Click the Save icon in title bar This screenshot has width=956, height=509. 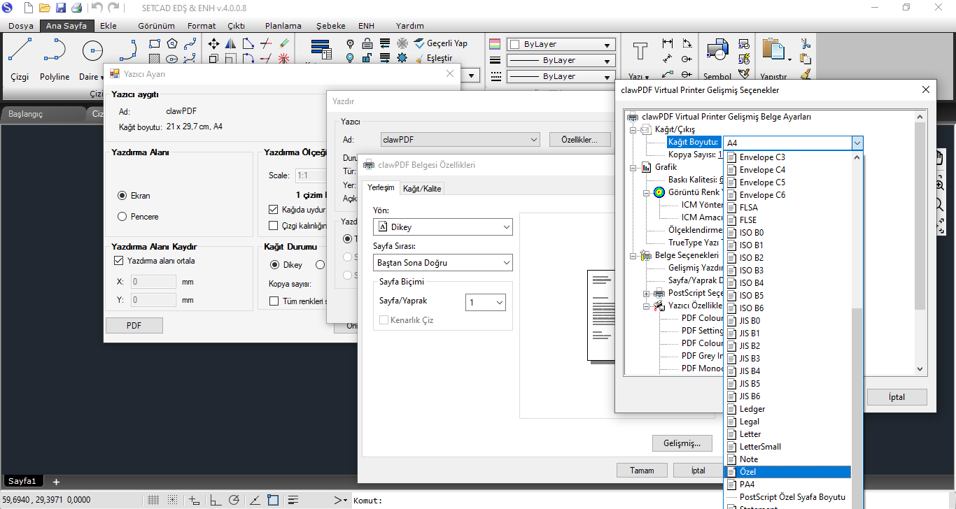click(x=61, y=8)
